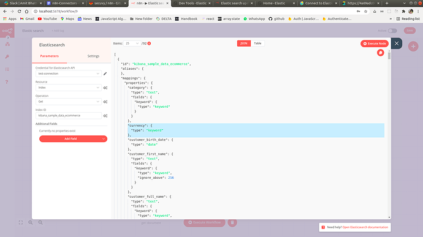
Task: Switch to the Home - Elastic browser tab
Action: click(274, 3)
